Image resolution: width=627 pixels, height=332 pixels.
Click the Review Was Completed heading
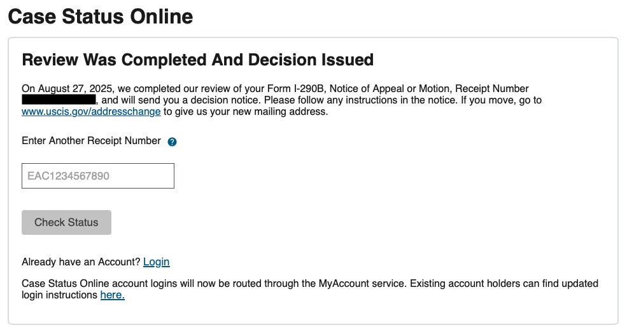tap(197, 60)
